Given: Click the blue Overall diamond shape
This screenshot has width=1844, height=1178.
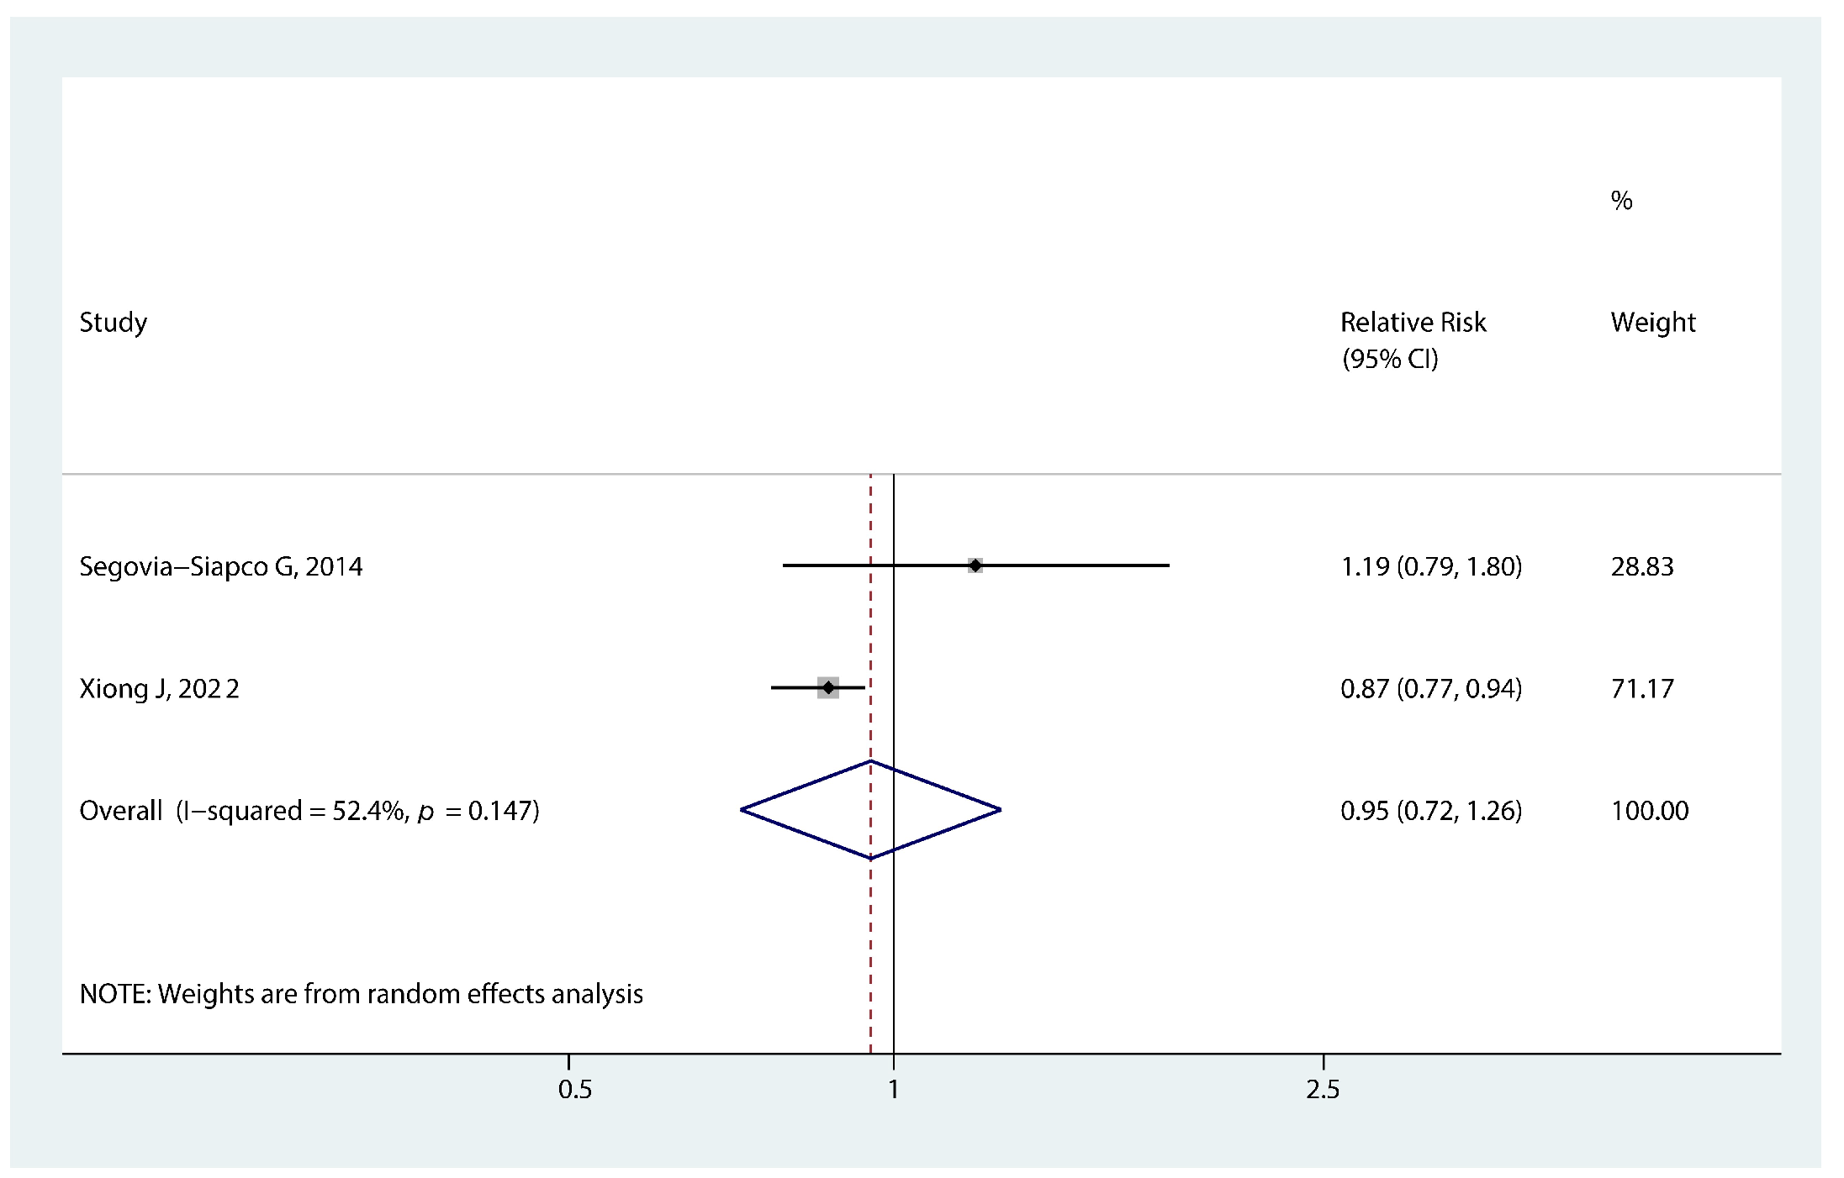Looking at the screenshot, I should (x=870, y=810).
